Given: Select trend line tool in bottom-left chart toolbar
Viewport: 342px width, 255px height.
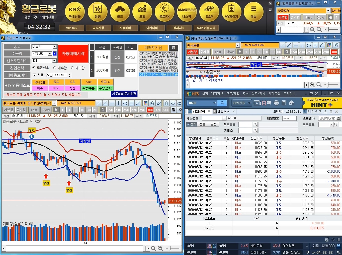Looking at the screenshot, I should click(99, 103).
